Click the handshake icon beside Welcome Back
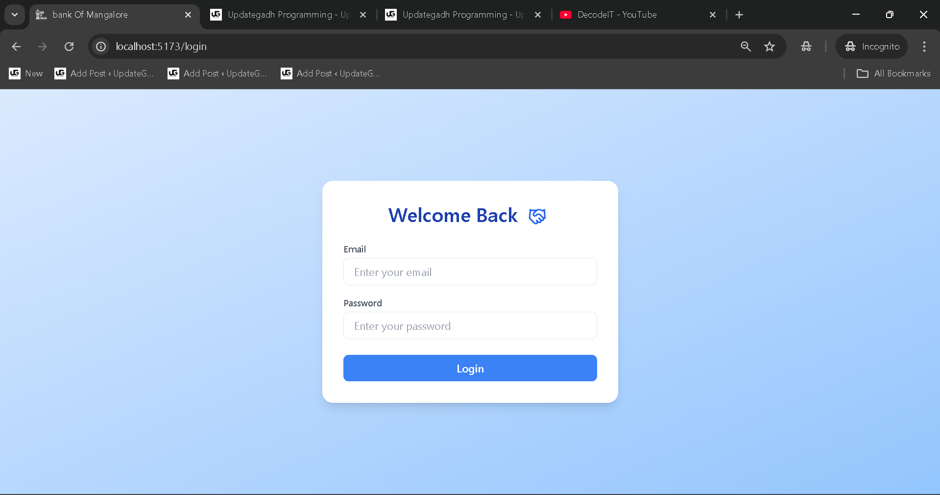 [537, 216]
